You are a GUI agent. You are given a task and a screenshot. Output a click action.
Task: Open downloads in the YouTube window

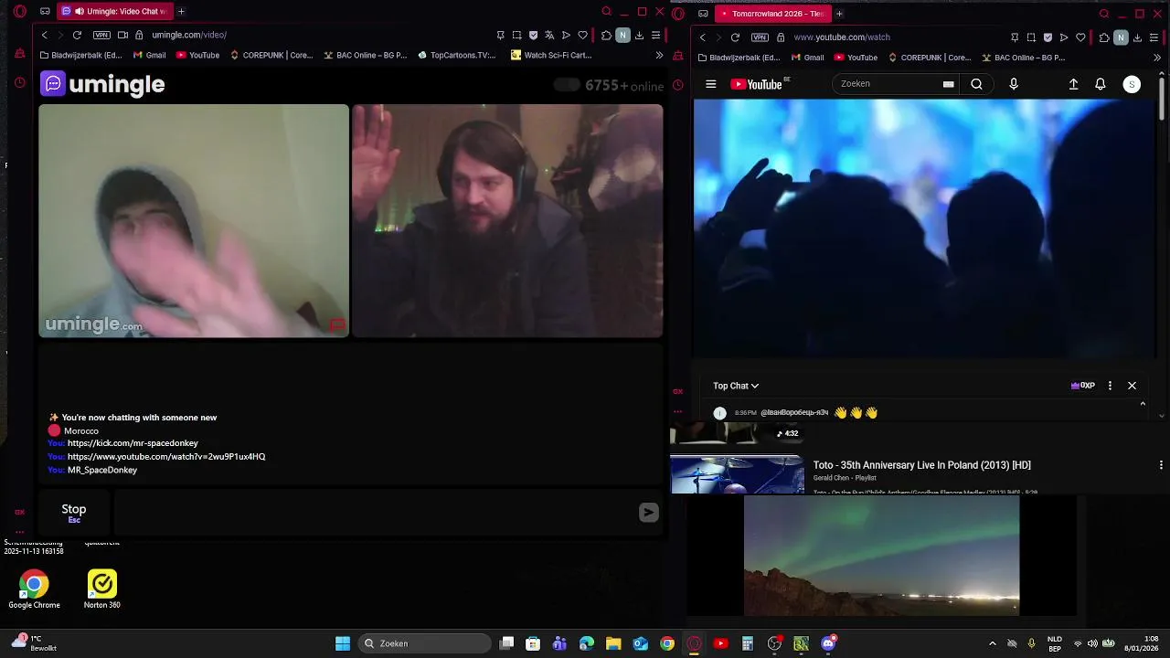coord(1137,37)
